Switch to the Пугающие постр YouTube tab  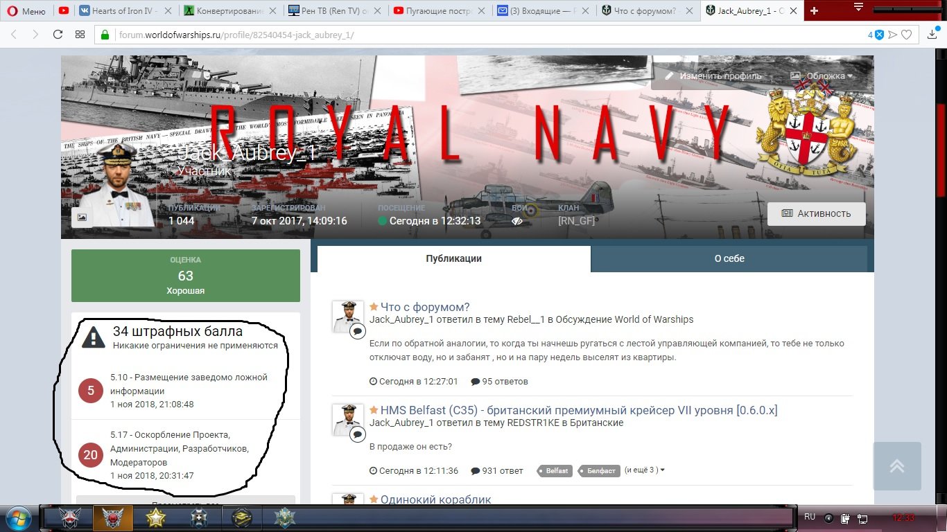click(x=440, y=11)
